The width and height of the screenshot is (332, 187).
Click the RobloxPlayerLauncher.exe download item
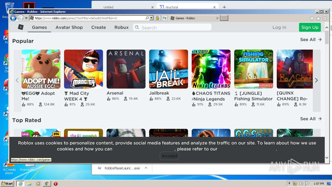tap(119, 168)
